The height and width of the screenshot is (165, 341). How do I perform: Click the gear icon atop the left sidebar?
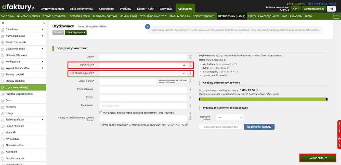3,23
